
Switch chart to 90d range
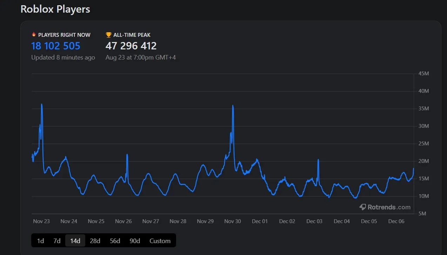click(x=135, y=241)
